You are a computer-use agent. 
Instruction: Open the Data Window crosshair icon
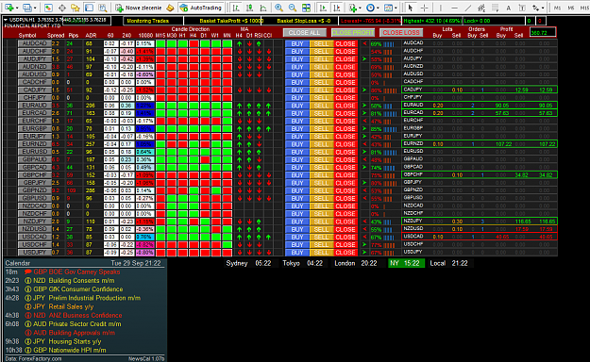62,8
